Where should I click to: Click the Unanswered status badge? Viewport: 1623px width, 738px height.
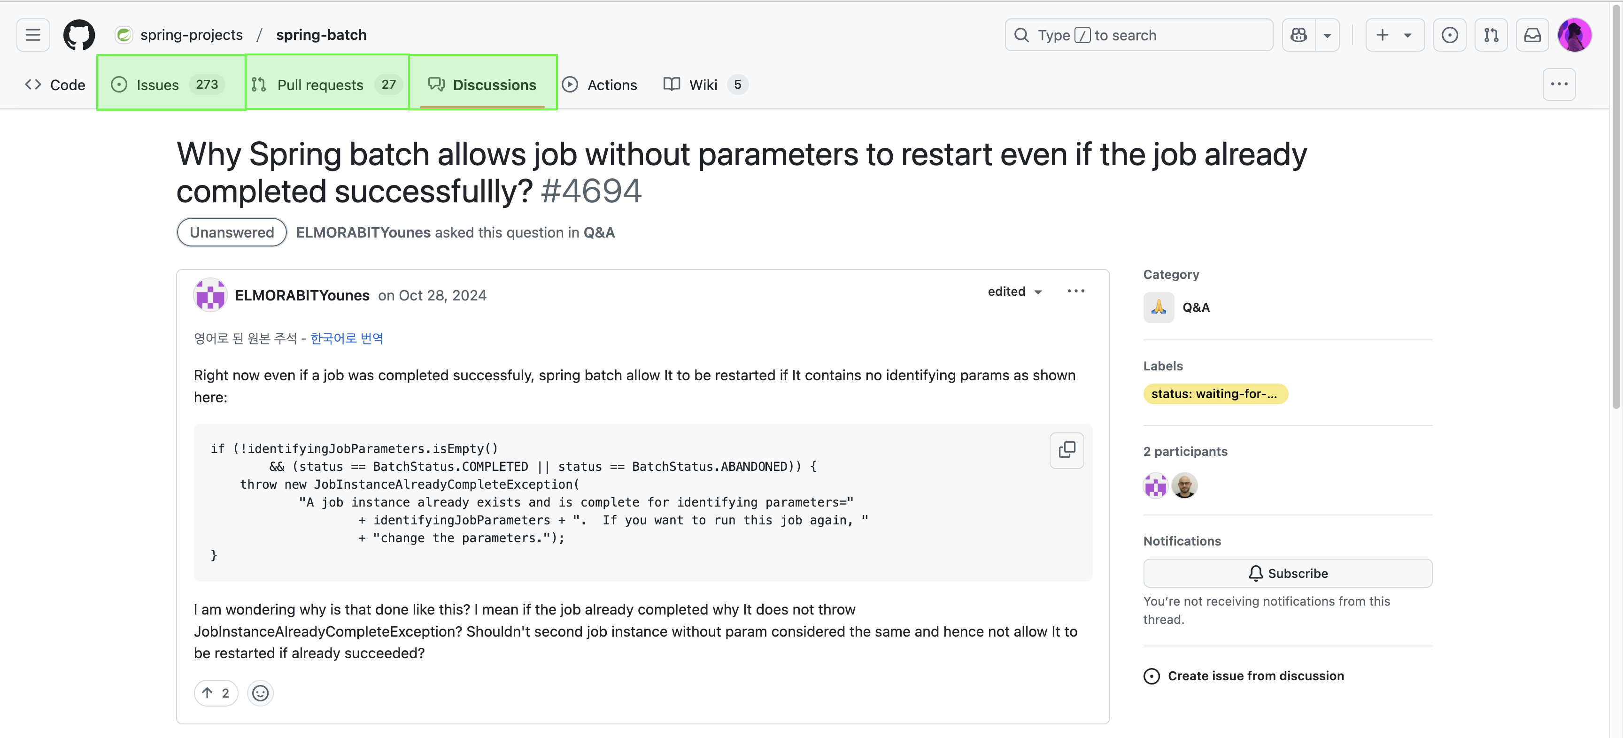pos(231,232)
